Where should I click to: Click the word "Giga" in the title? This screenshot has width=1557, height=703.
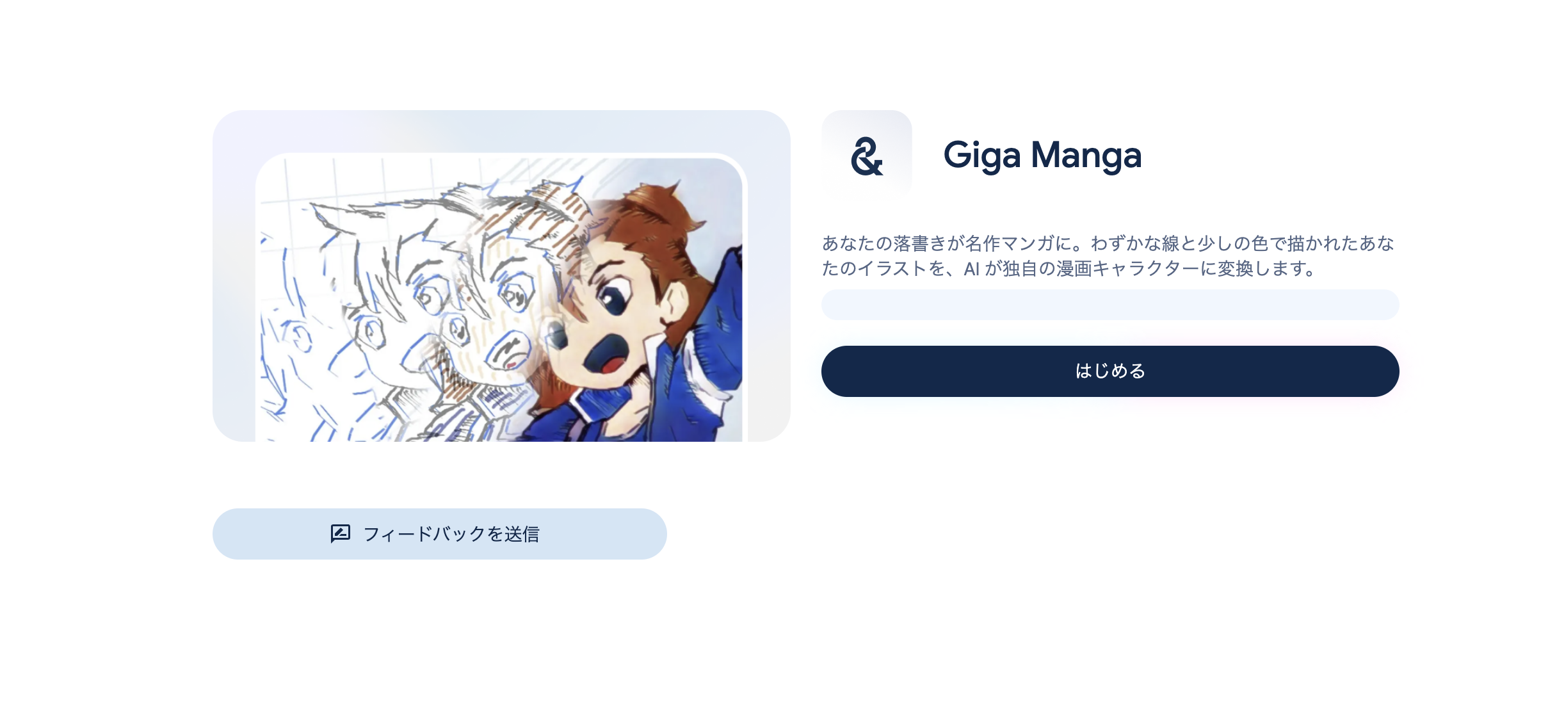982,156
